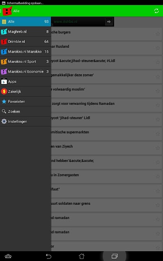Tap the Zakelijk dollar coin icon

4,91
